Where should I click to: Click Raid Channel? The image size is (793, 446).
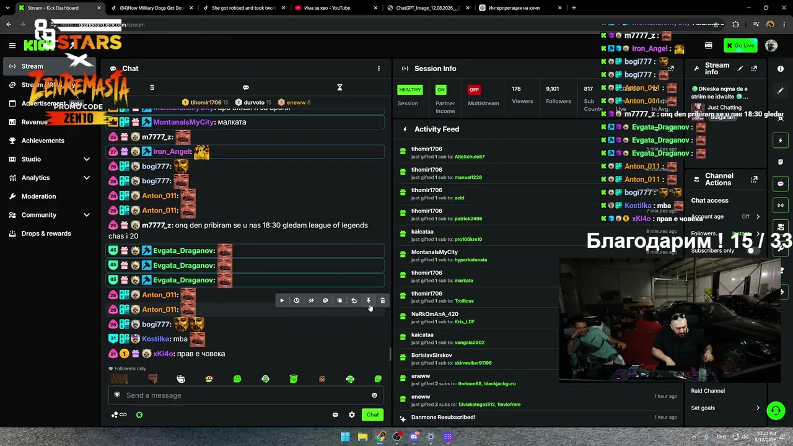click(x=708, y=391)
